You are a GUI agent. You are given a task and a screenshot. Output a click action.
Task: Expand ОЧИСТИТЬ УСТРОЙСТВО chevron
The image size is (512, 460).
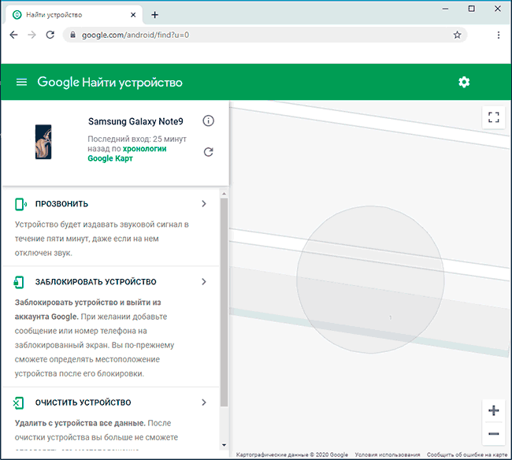coord(204,402)
